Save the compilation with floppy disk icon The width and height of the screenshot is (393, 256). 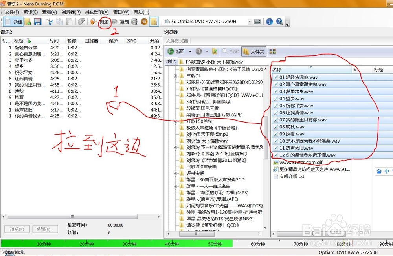click(x=38, y=22)
